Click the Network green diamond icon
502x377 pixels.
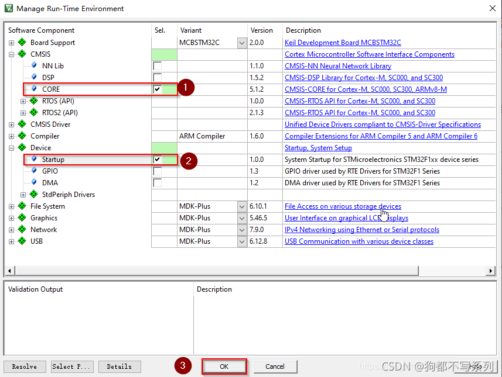coord(22,229)
